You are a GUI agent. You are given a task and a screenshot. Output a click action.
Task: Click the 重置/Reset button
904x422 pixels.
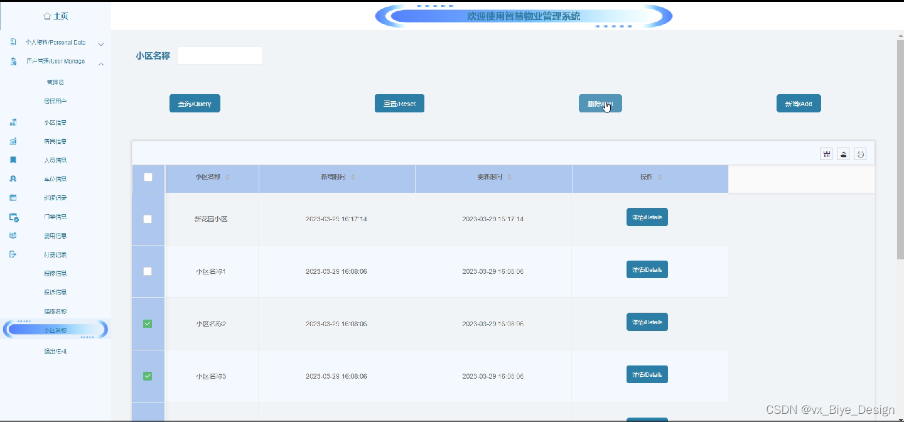click(x=399, y=104)
